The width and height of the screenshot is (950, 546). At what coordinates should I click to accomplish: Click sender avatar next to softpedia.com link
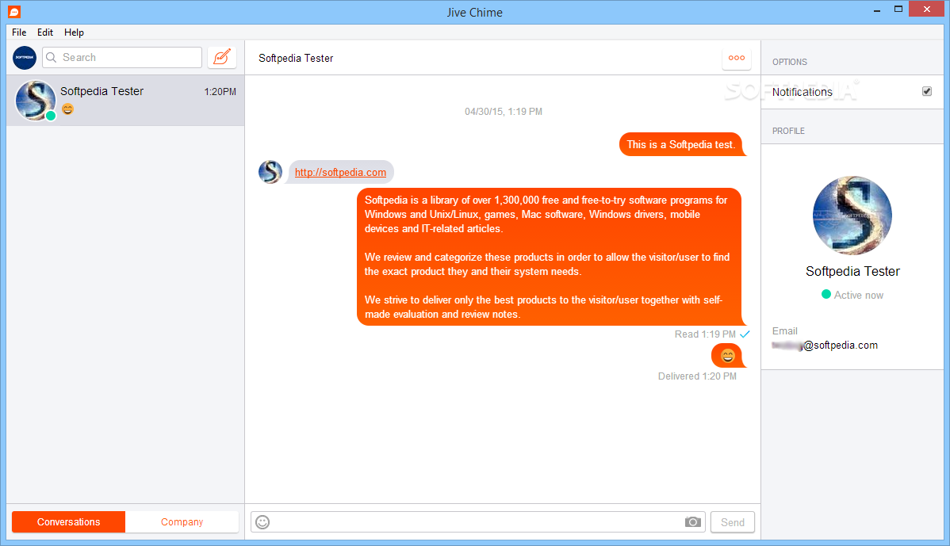tap(270, 172)
